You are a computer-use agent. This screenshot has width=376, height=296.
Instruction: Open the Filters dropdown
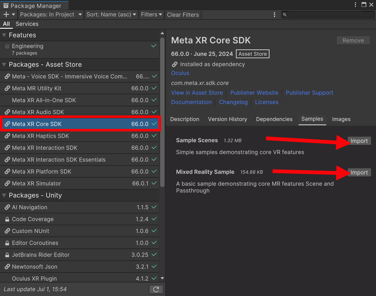tap(152, 14)
